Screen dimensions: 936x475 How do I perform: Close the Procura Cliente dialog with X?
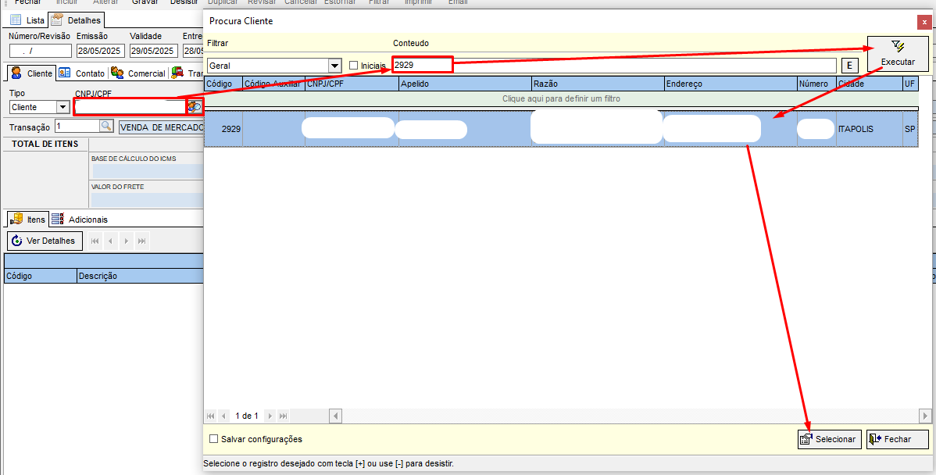923,22
